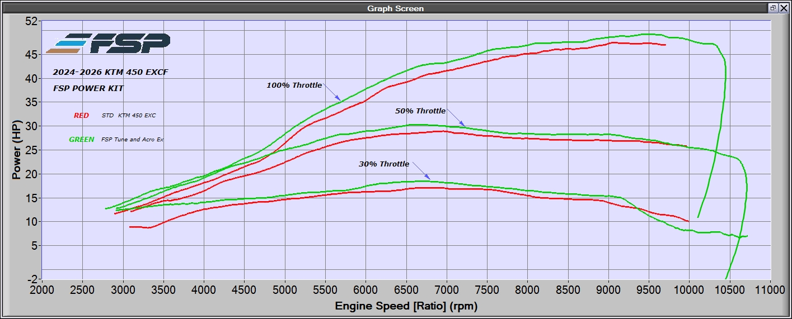Viewport: 792px width, 319px height.
Task: Click the FSP logo on the graph
Action: pyautogui.click(x=108, y=44)
